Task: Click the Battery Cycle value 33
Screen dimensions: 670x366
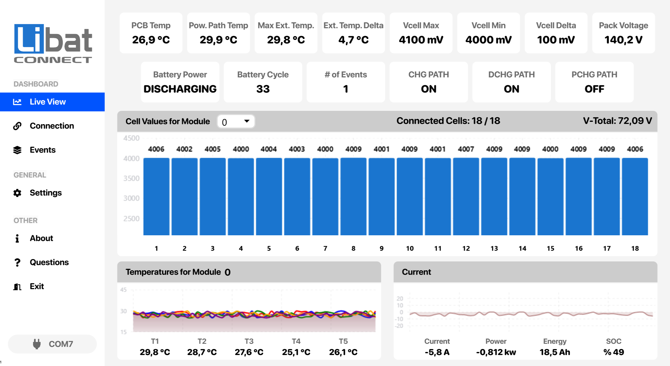Action: (263, 89)
